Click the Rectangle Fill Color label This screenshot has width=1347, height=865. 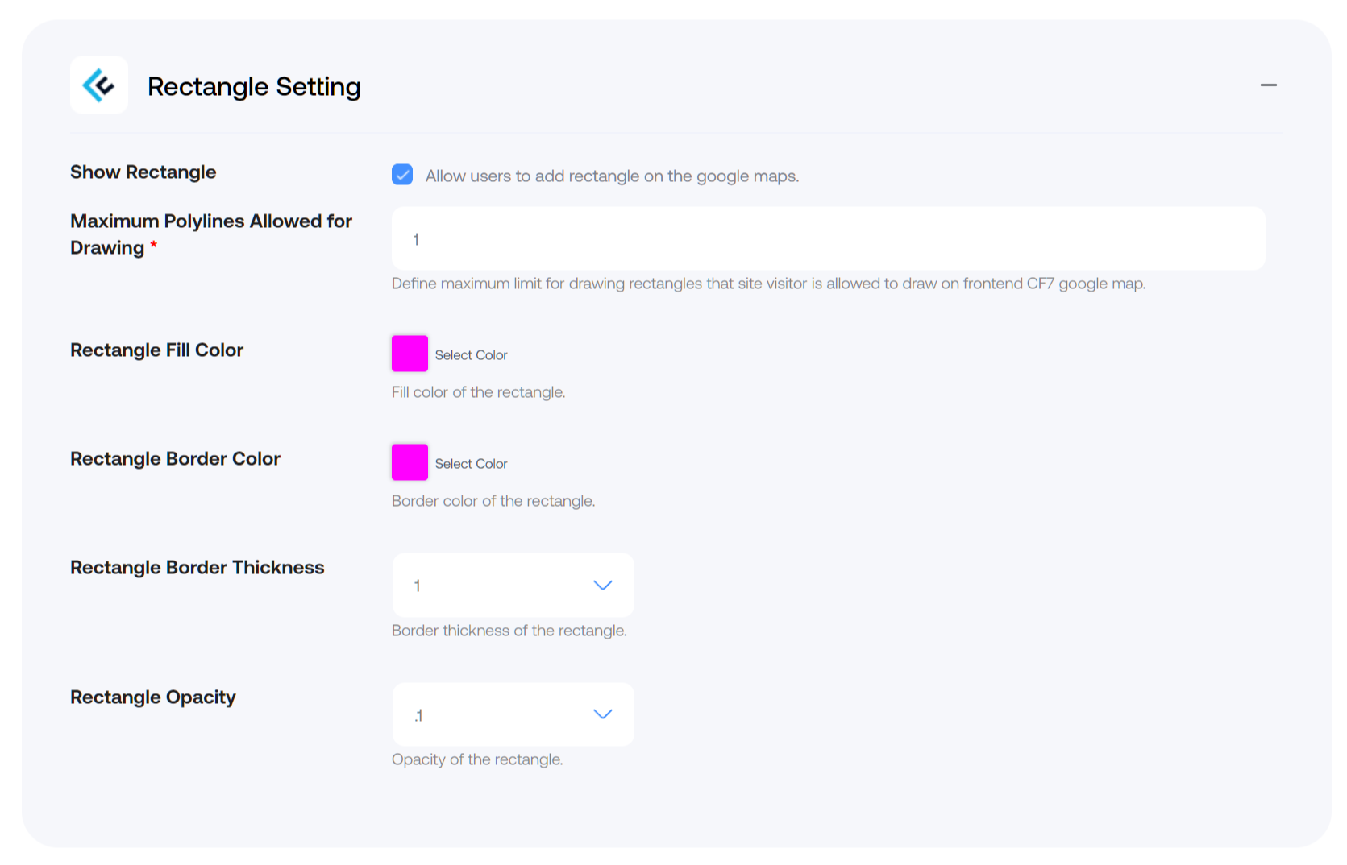click(x=156, y=350)
